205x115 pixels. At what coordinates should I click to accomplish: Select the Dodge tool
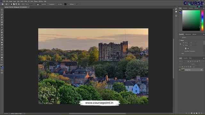tap(2, 45)
